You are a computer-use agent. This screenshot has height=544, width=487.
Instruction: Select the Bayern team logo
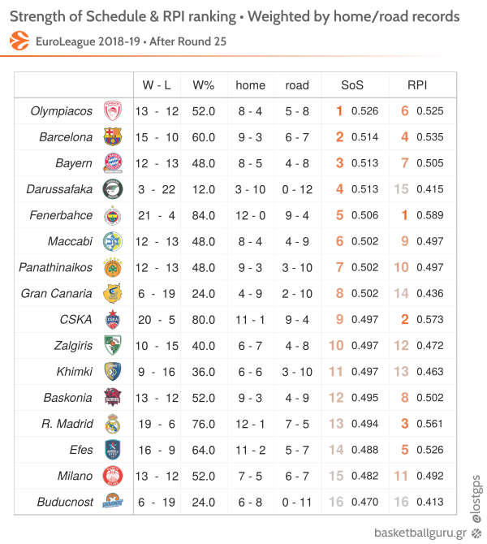[x=112, y=163]
